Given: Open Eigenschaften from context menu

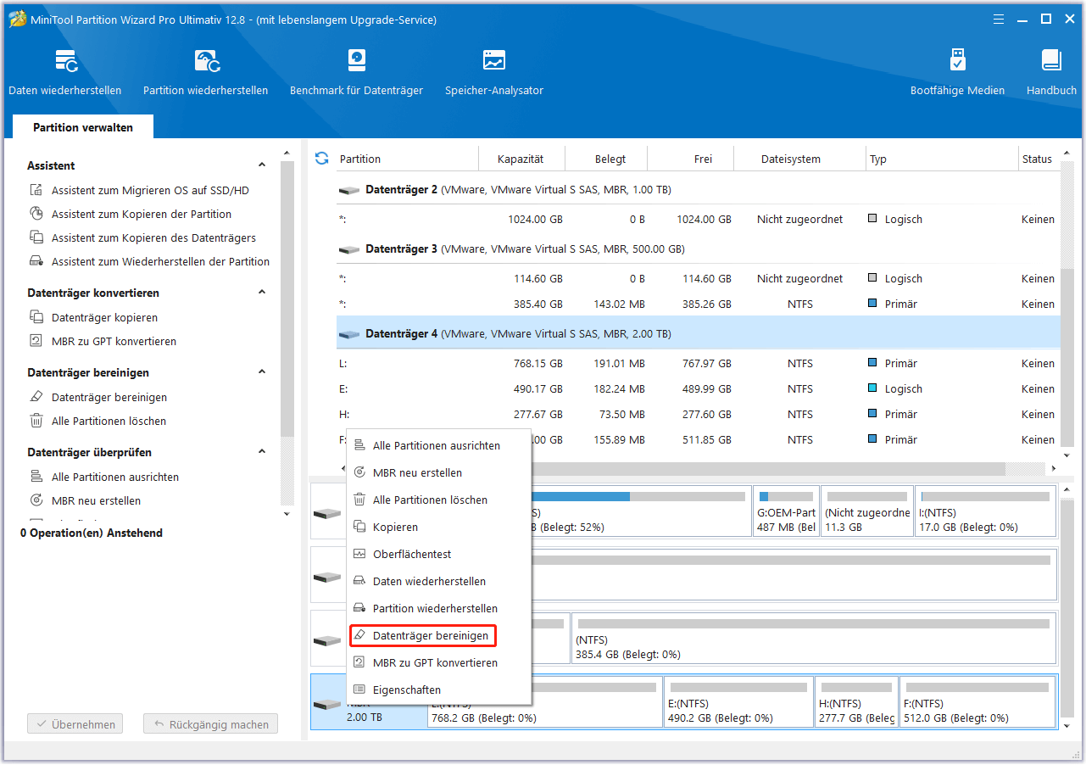Looking at the screenshot, I should 439,690.
